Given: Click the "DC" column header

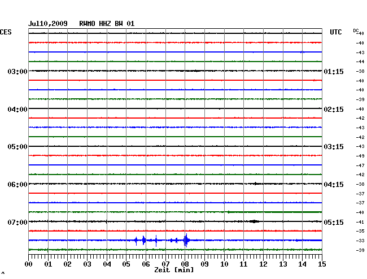Looking at the screenshot, I should 356,30.
